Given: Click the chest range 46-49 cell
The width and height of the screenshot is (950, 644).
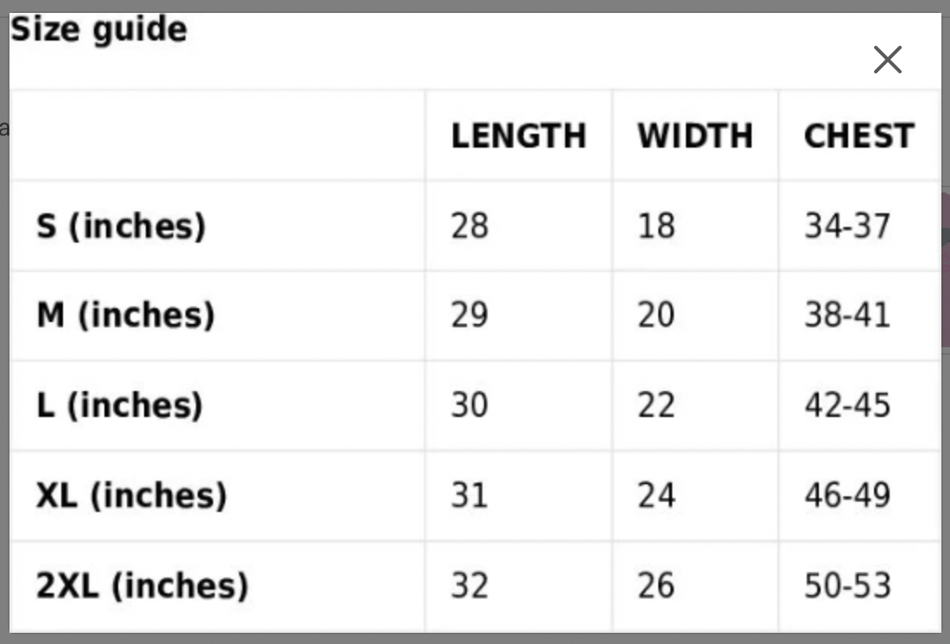Looking at the screenshot, I should tap(846, 496).
